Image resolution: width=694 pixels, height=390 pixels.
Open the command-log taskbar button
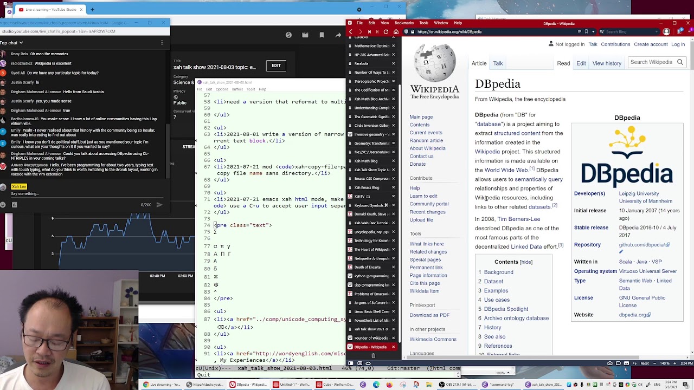499,385
